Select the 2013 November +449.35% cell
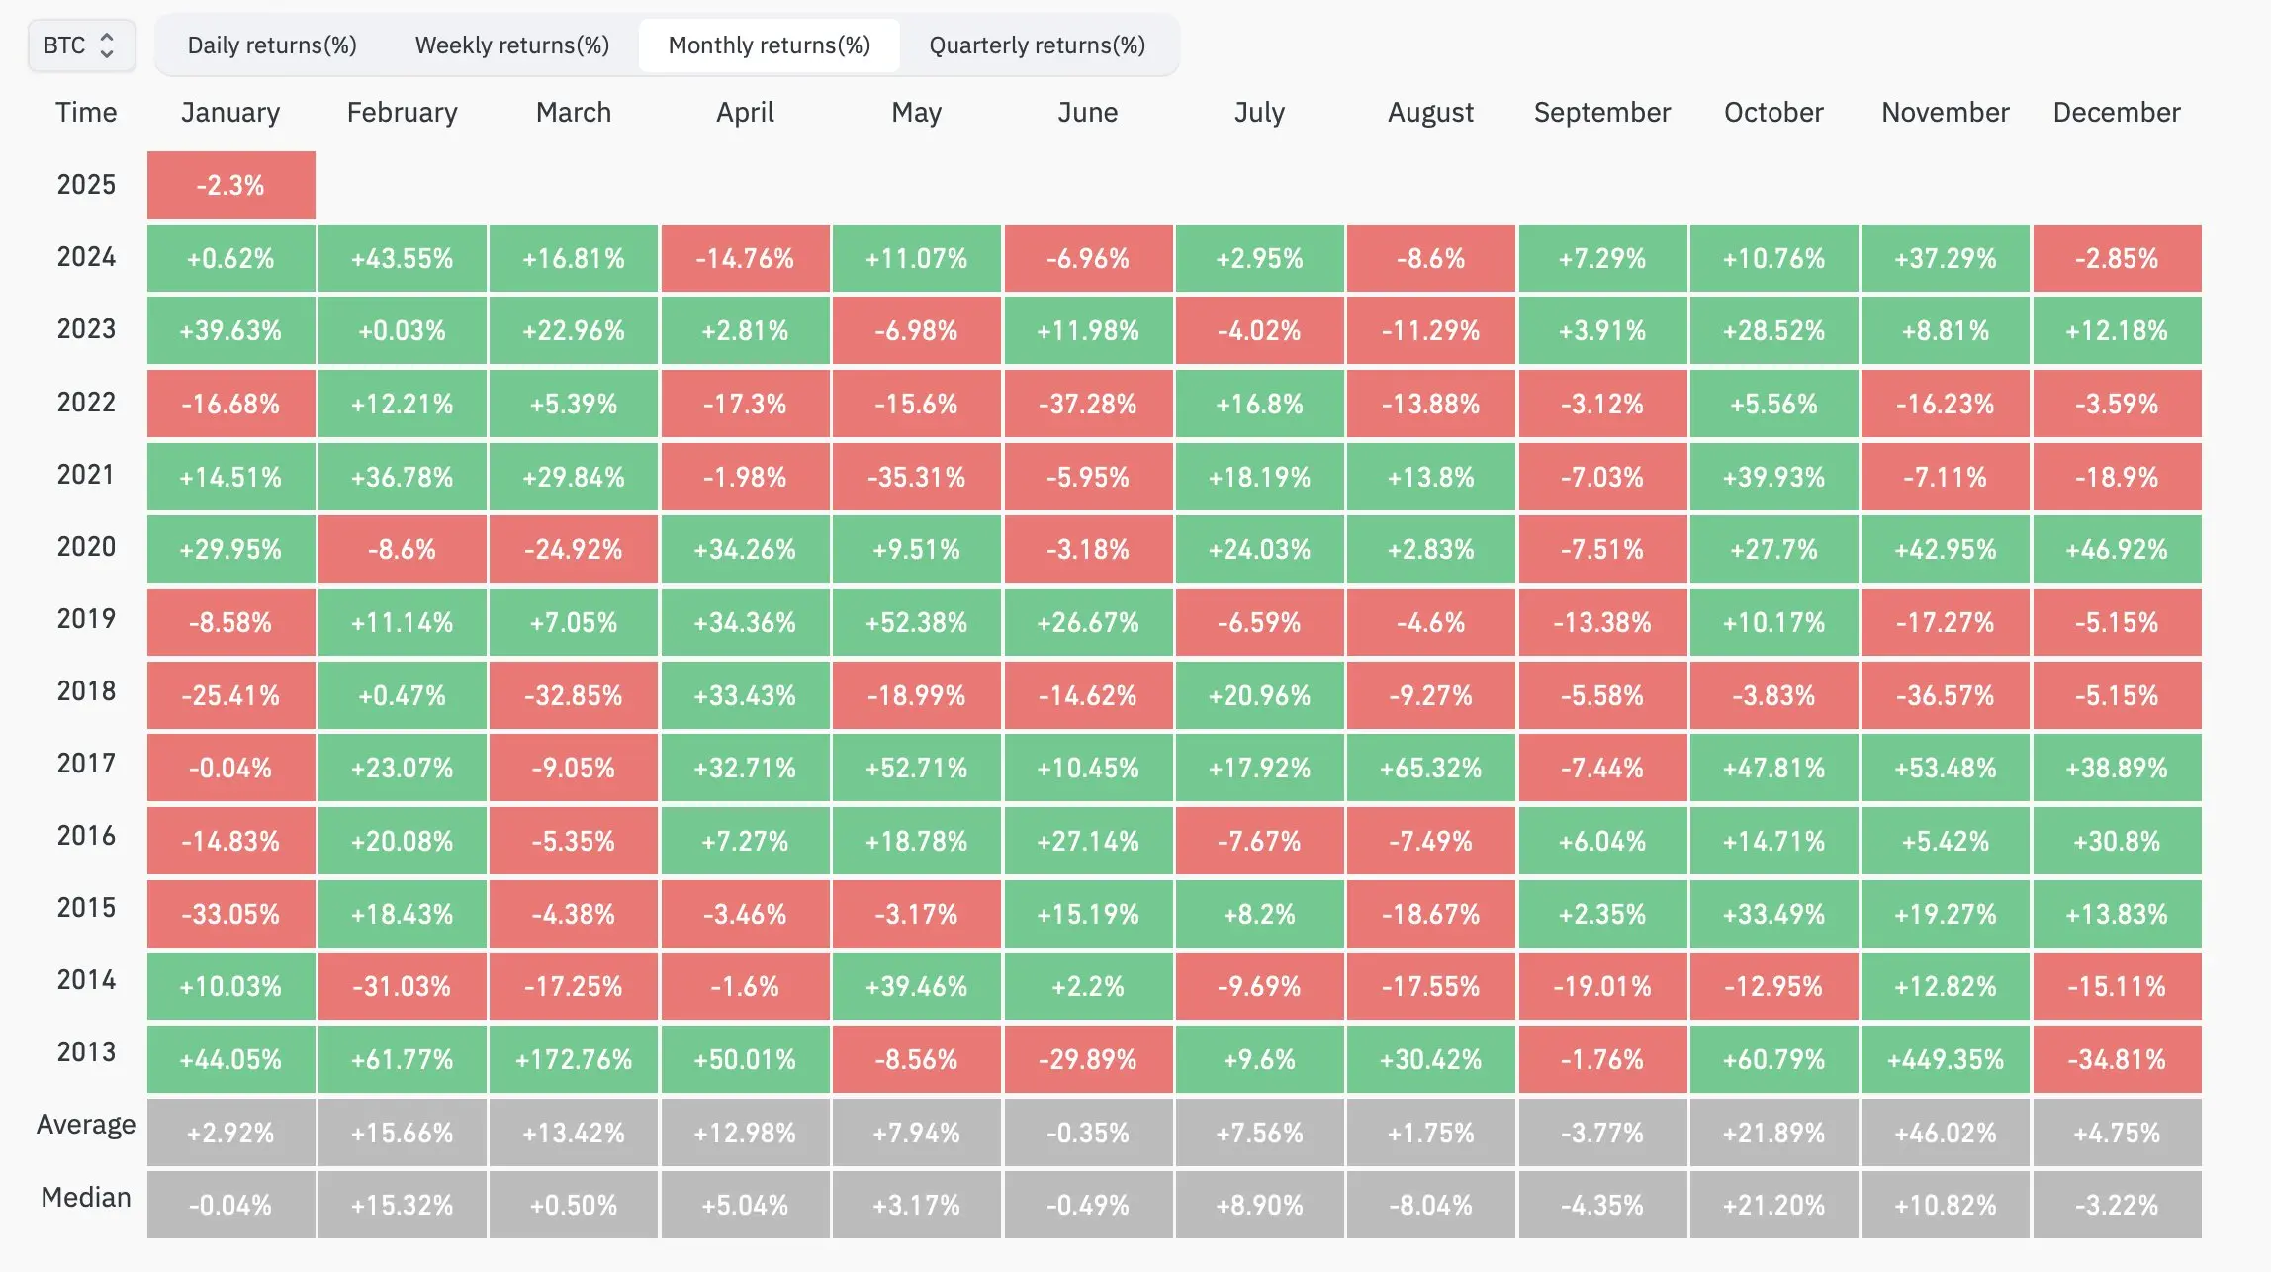The image size is (2271, 1272). coord(1945,1059)
